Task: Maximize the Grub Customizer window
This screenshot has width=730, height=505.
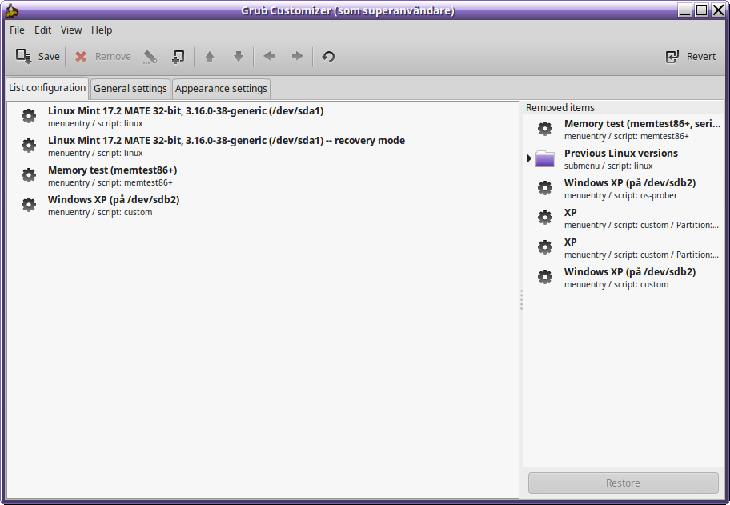Action: (701, 10)
